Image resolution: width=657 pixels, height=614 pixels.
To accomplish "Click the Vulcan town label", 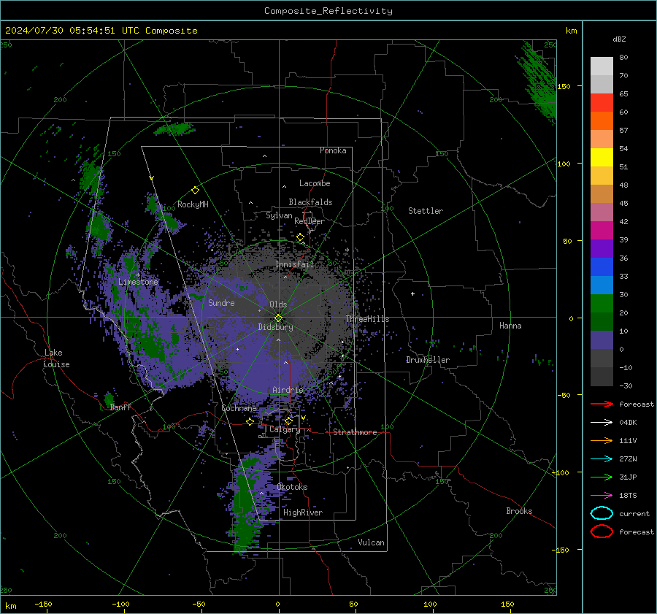I will 371,542.
